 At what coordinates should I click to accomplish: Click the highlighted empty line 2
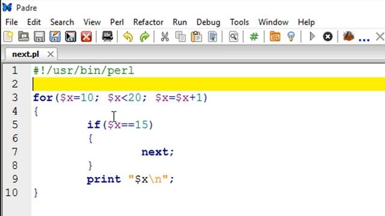(208, 84)
